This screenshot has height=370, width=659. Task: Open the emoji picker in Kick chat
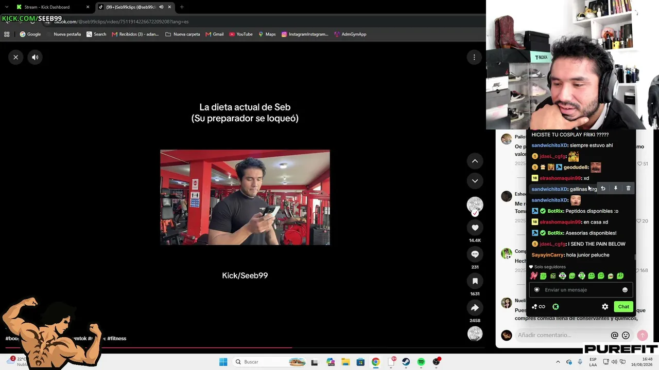(625, 290)
